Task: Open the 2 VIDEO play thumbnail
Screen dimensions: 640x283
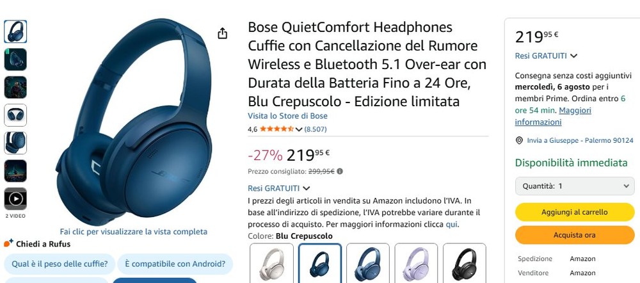Action: pos(15,199)
